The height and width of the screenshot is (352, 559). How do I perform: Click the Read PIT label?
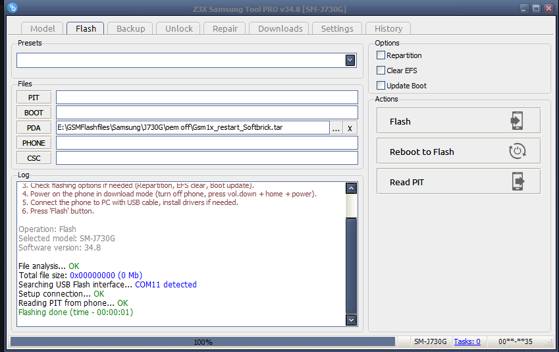click(407, 183)
